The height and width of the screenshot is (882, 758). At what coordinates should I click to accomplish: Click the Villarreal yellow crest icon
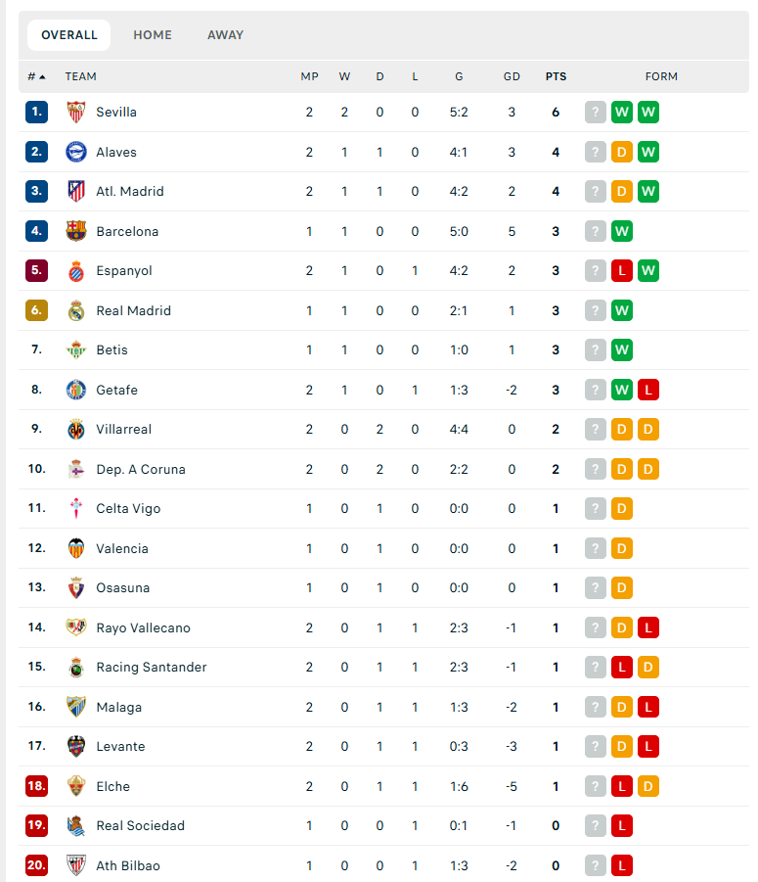pos(76,429)
